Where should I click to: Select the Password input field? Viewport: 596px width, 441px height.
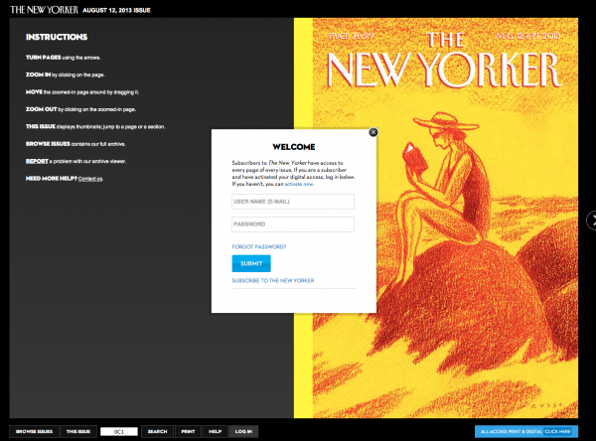(x=293, y=224)
